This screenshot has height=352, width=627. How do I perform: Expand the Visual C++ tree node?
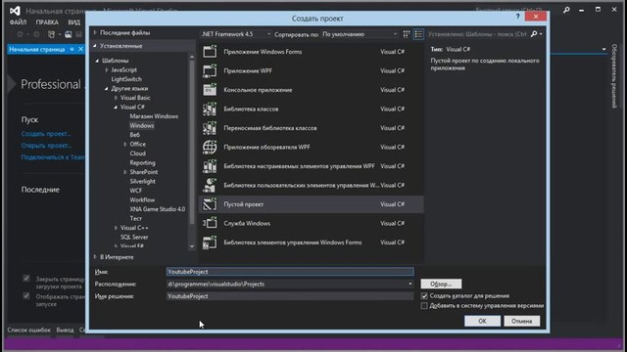click(116, 228)
